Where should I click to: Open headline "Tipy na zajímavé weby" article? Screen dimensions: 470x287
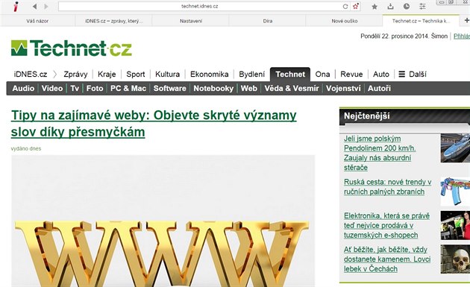[x=154, y=124]
